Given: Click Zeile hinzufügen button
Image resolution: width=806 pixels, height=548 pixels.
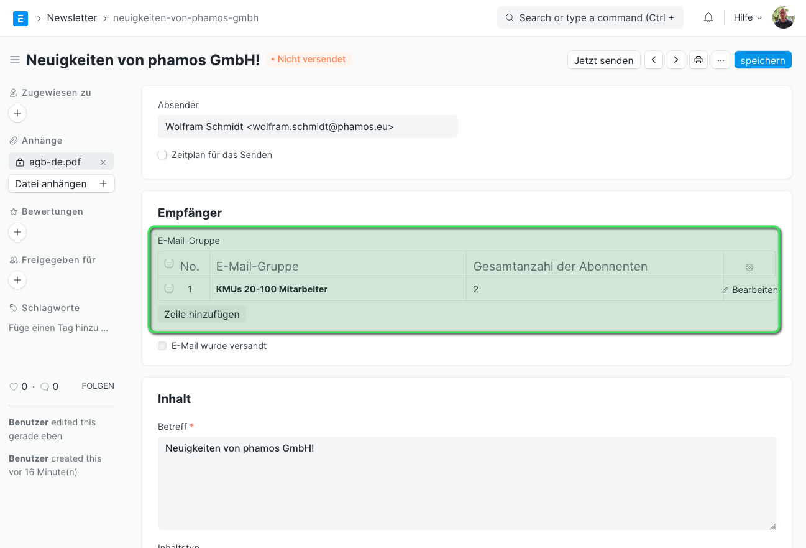Looking at the screenshot, I should click(202, 314).
